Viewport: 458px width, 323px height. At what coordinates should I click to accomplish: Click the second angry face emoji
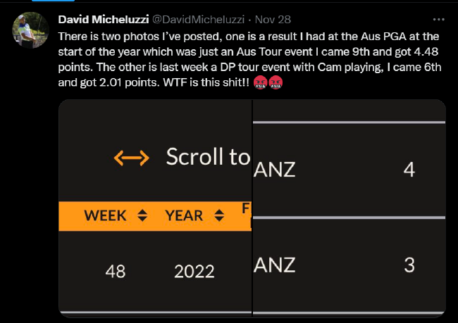click(276, 82)
